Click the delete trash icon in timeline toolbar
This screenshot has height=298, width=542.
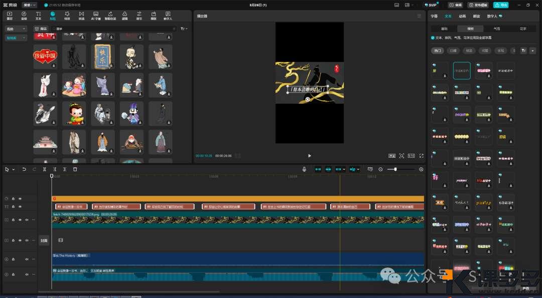(75, 169)
